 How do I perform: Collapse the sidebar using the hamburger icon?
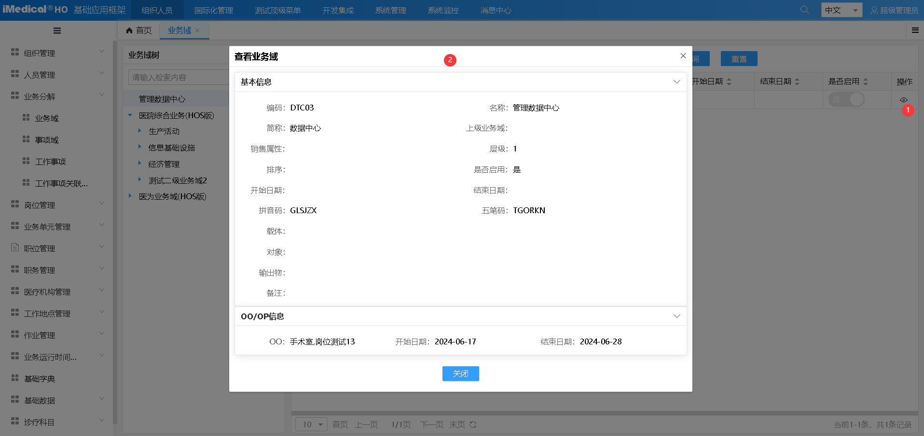click(56, 30)
